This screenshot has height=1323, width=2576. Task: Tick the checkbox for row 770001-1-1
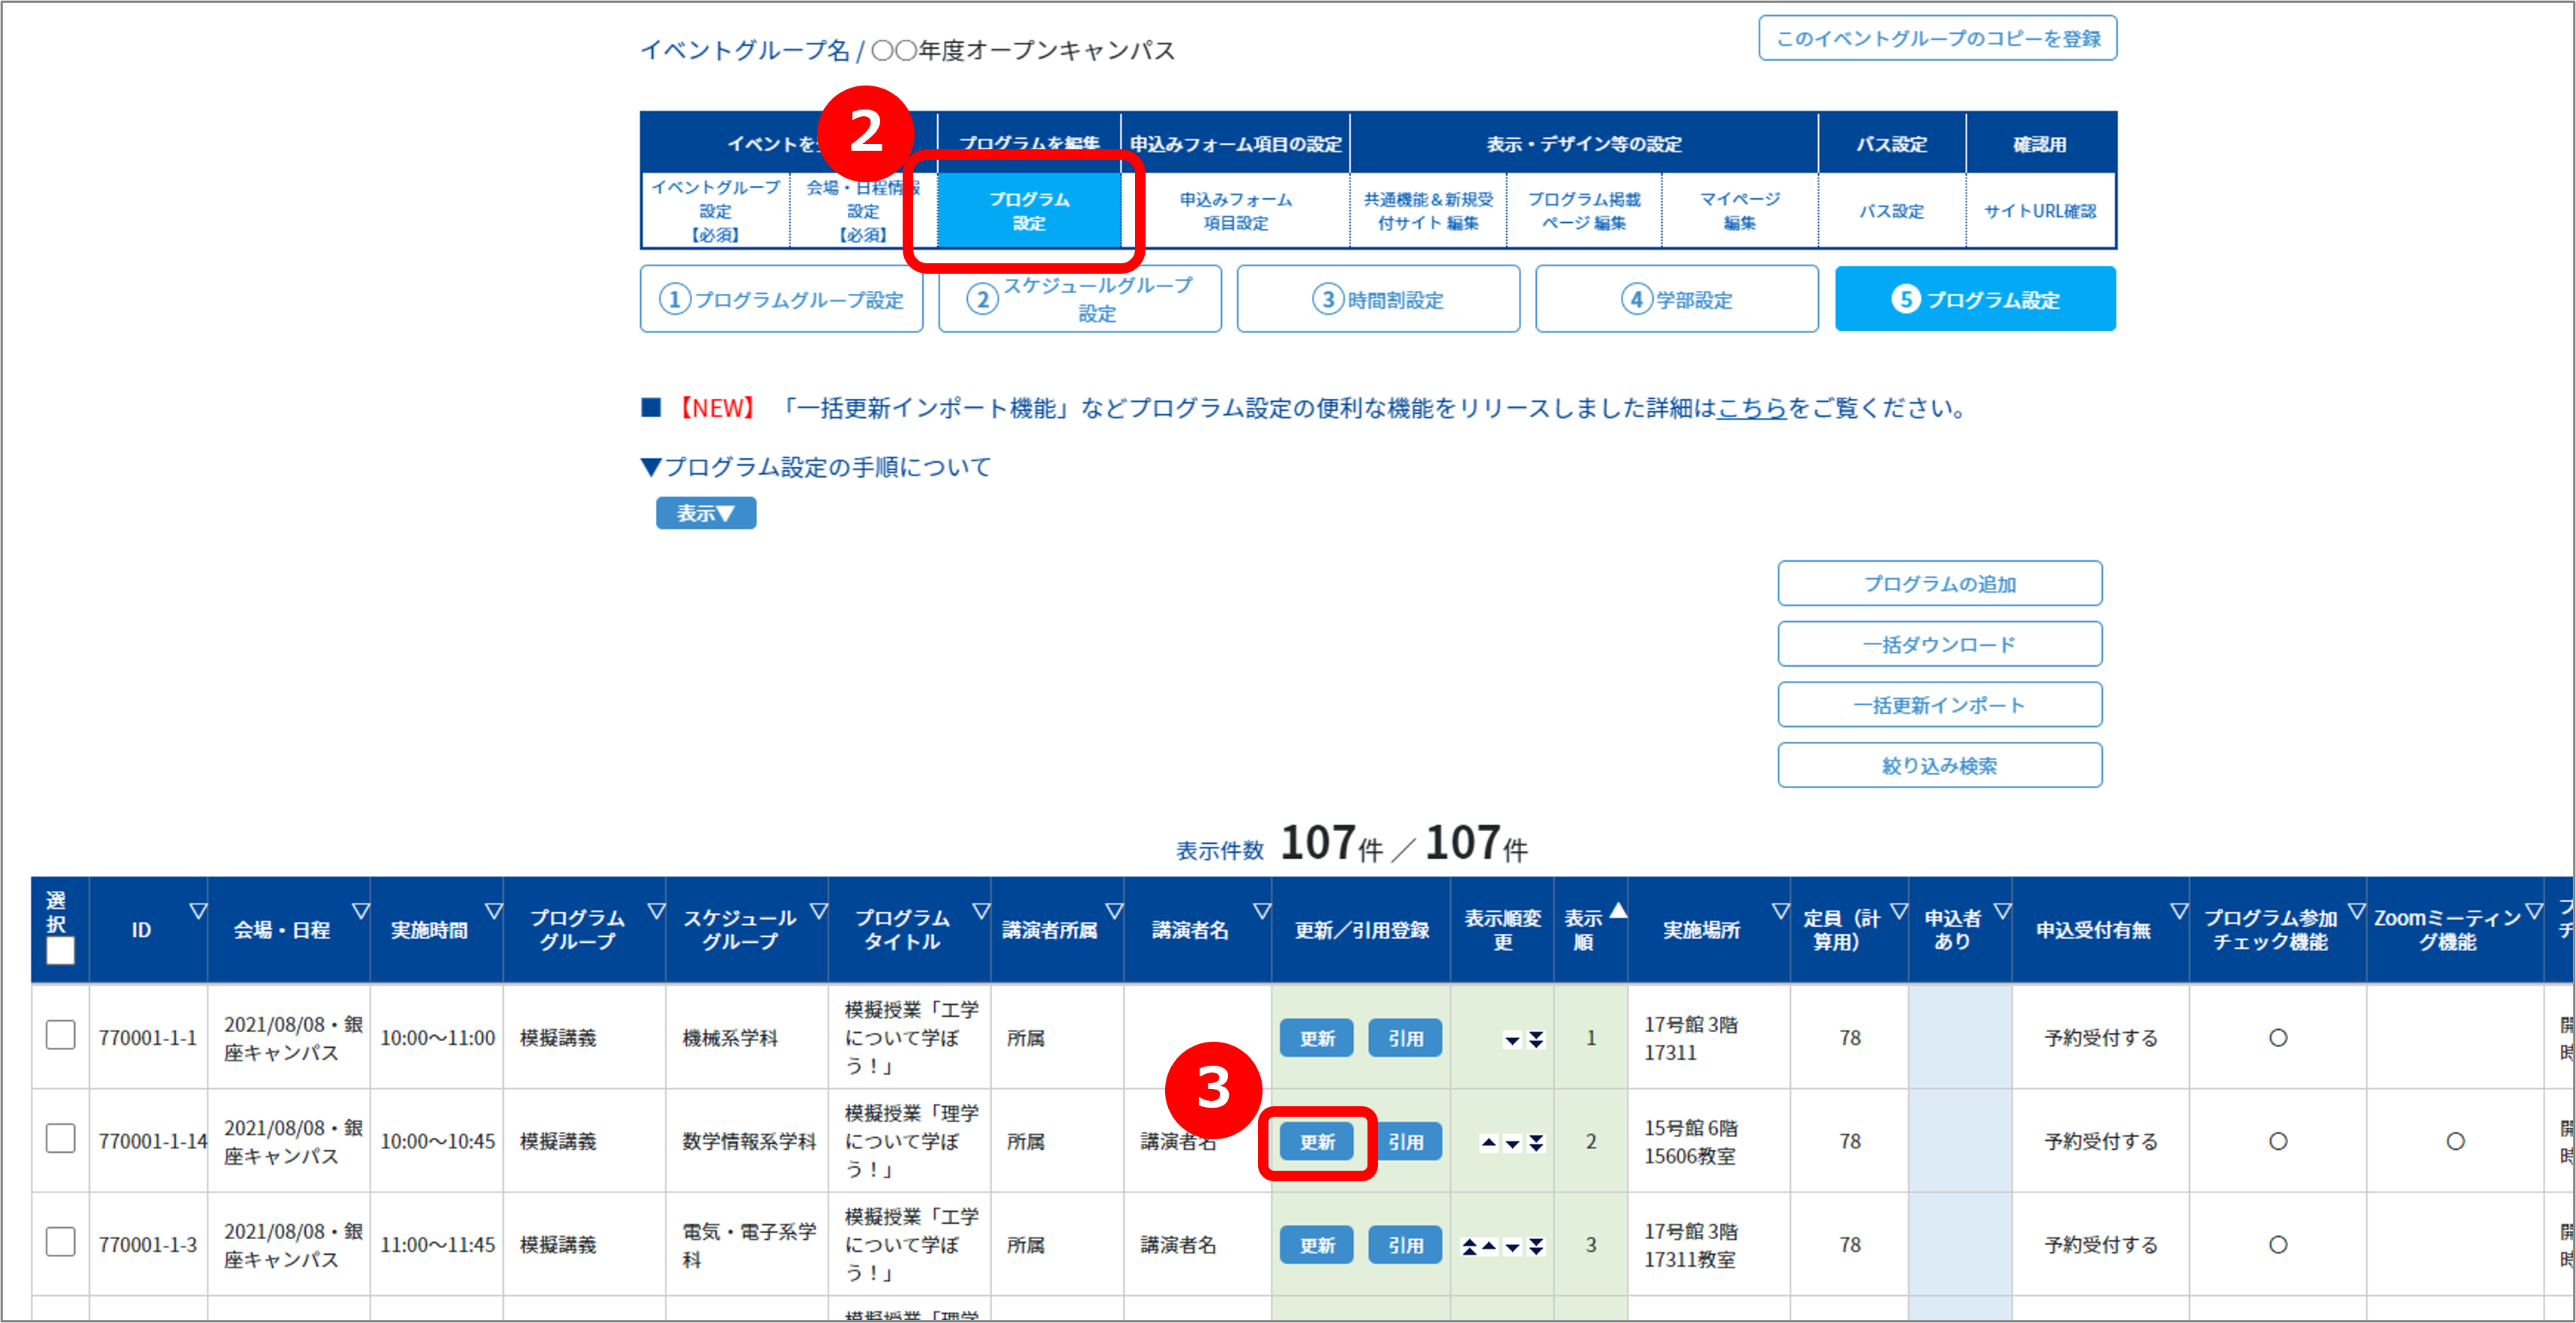click(61, 1035)
